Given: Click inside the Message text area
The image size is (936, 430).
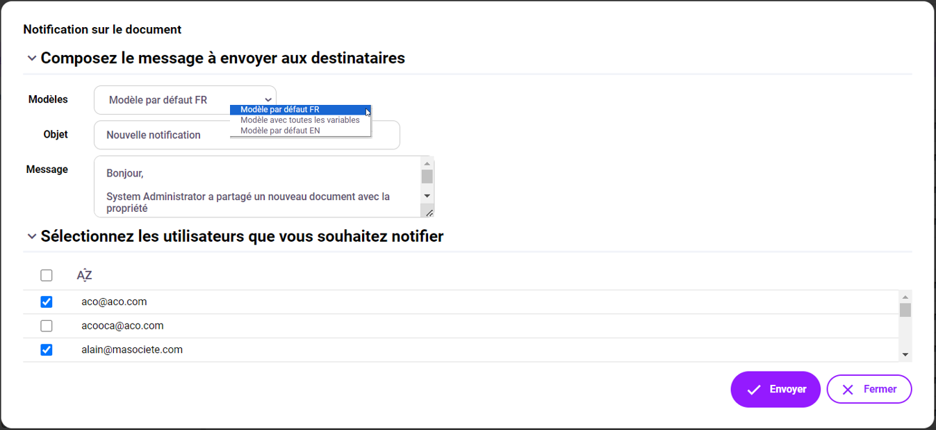Looking at the screenshot, I should pyautogui.click(x=257, y=186).
